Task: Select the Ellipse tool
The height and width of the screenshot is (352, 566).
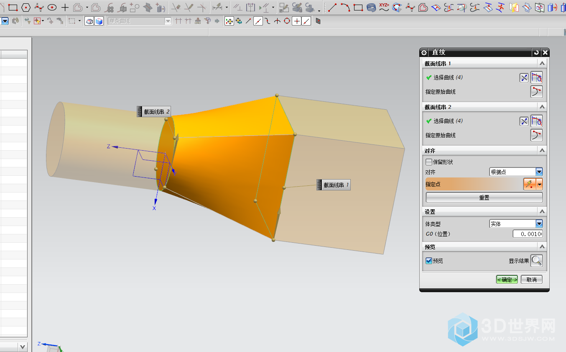Action: (52, 7)
